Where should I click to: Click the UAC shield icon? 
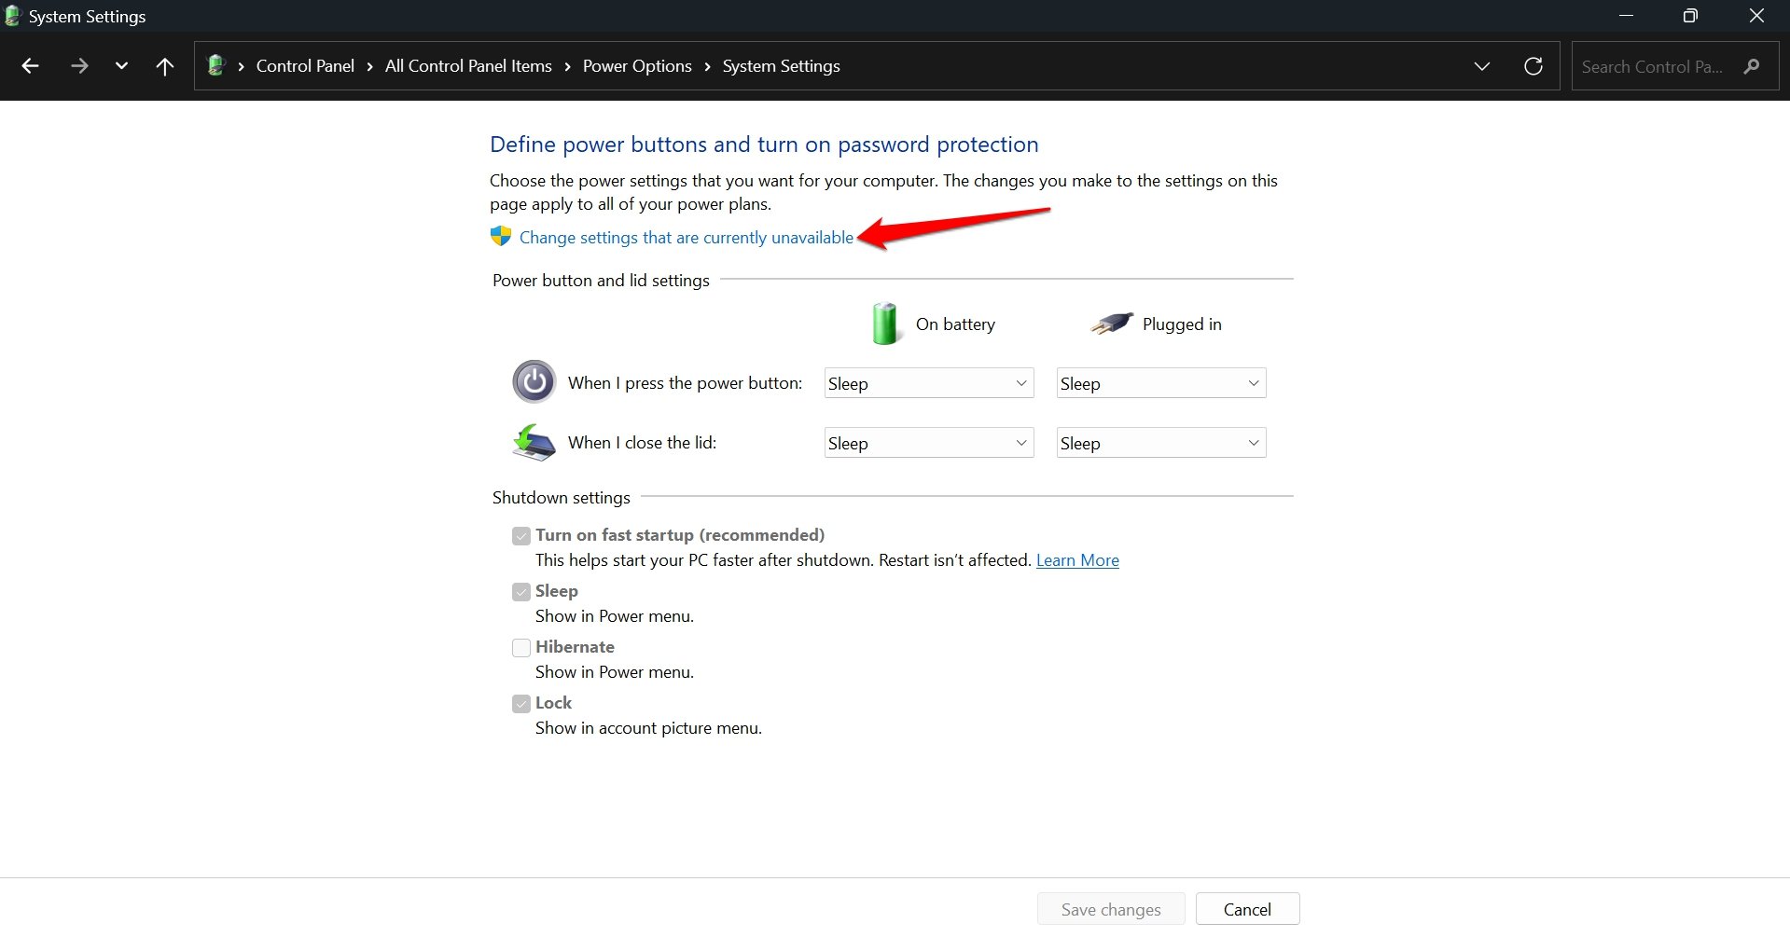click(501, 237)
